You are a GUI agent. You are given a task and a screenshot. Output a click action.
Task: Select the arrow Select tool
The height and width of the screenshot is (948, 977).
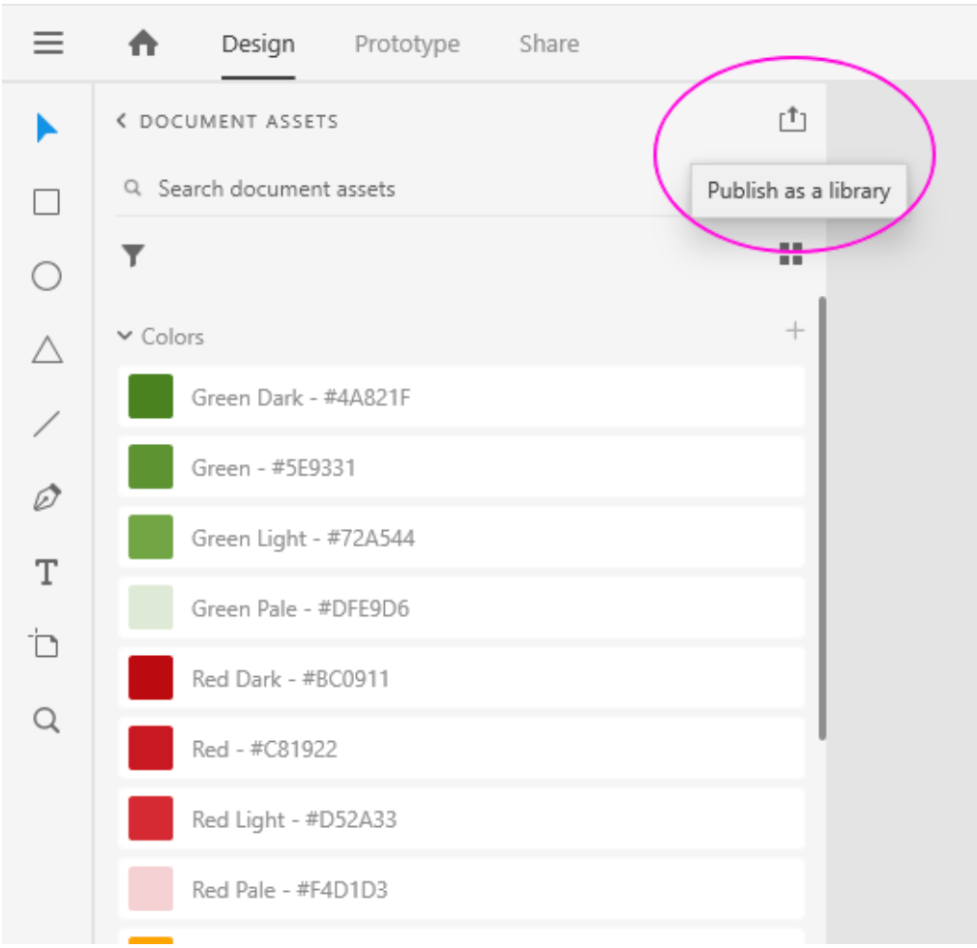click(x=46, y=128)
